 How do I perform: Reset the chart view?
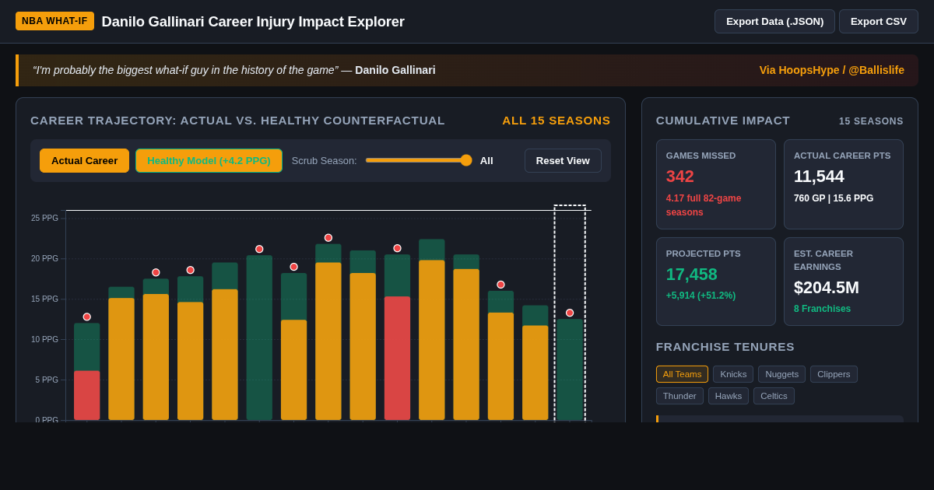pos(563,160)
